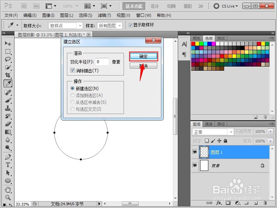Viewport: 277px width, 208px height.
Task: Select the Quick Selection tool
Action: pos(8,67)
